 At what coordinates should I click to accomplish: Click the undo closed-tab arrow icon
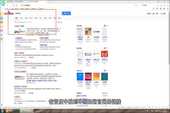(x=164, y=5)
